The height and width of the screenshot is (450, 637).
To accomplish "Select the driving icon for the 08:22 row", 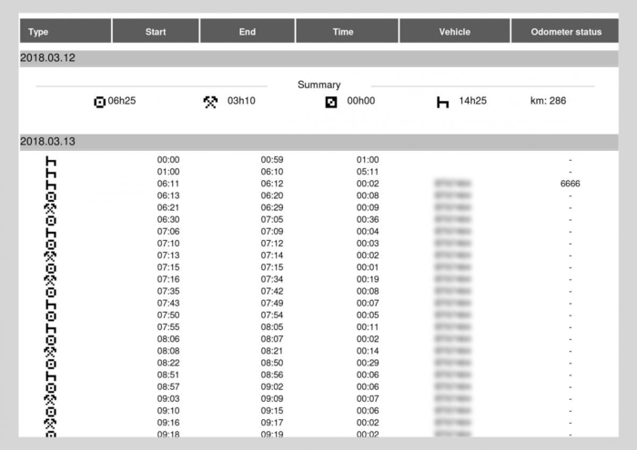I will click(x=52, y=363).
